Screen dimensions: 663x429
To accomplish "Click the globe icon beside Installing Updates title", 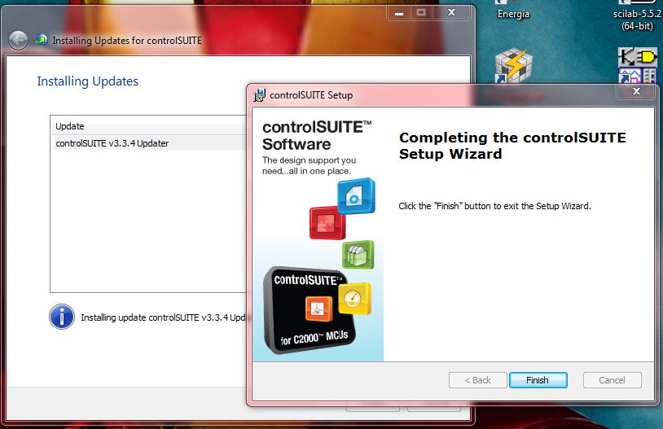I will point(42,40).
